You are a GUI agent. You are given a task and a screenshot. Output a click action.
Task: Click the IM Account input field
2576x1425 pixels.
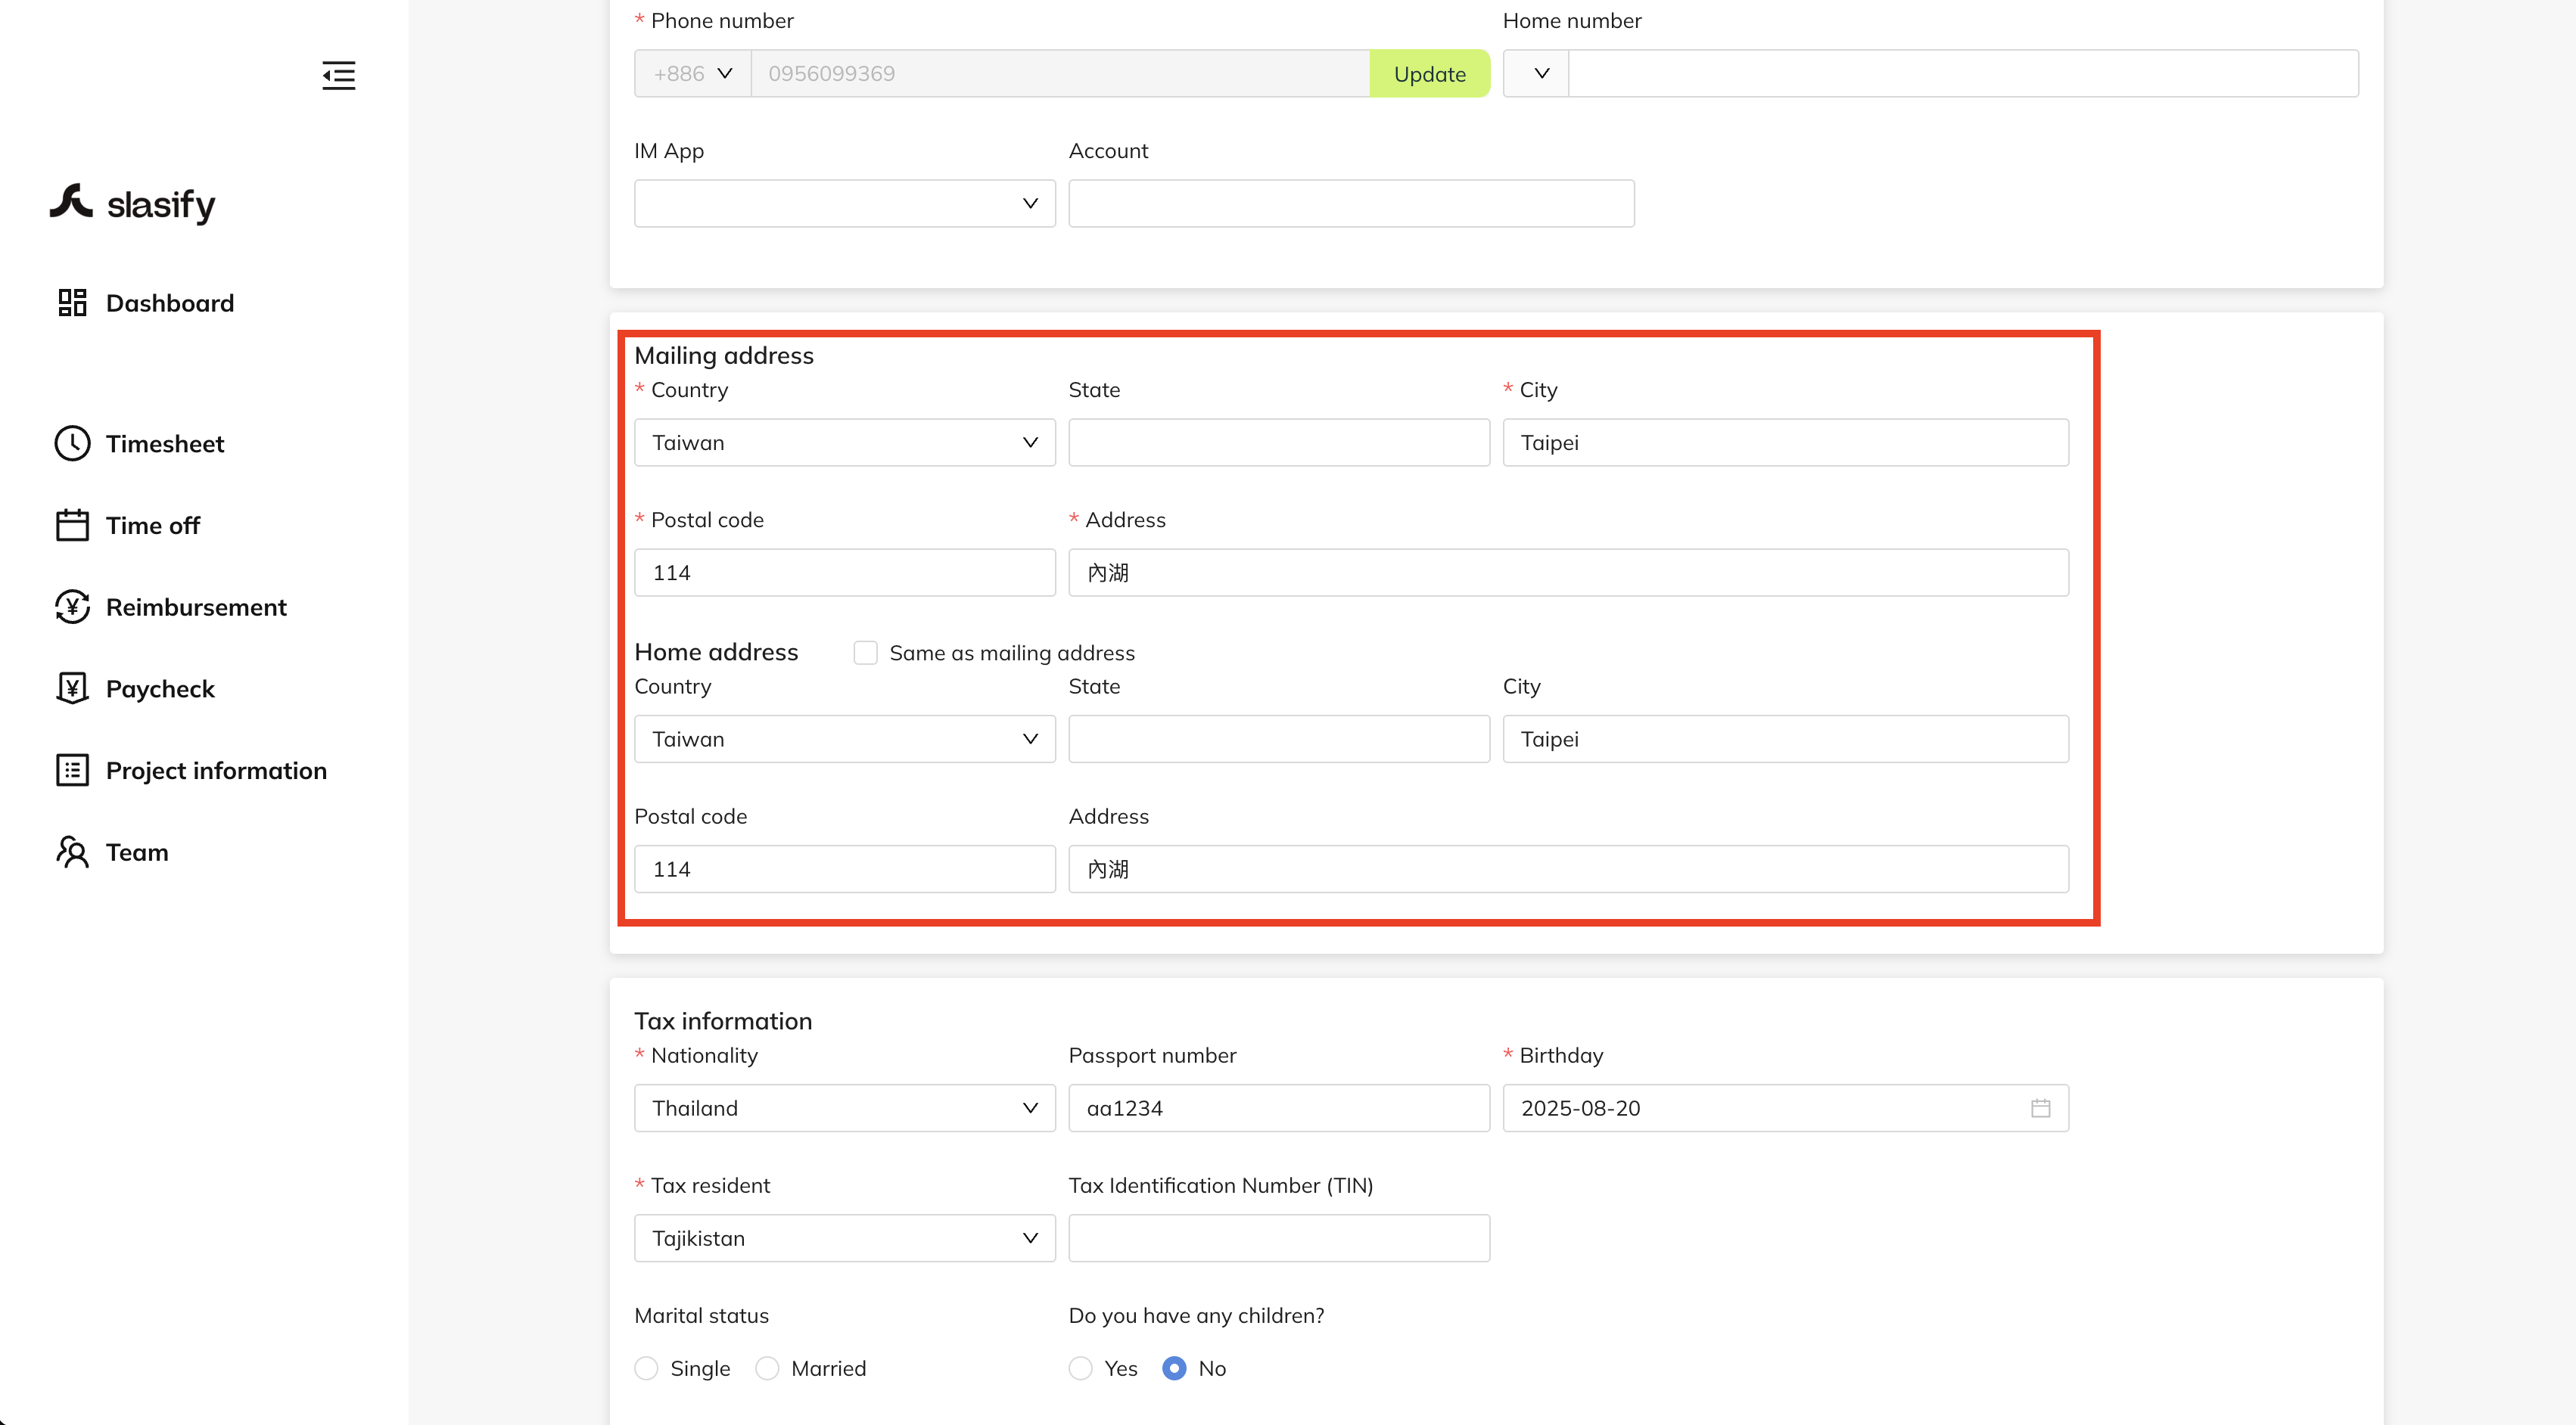tap(1351, 204)
